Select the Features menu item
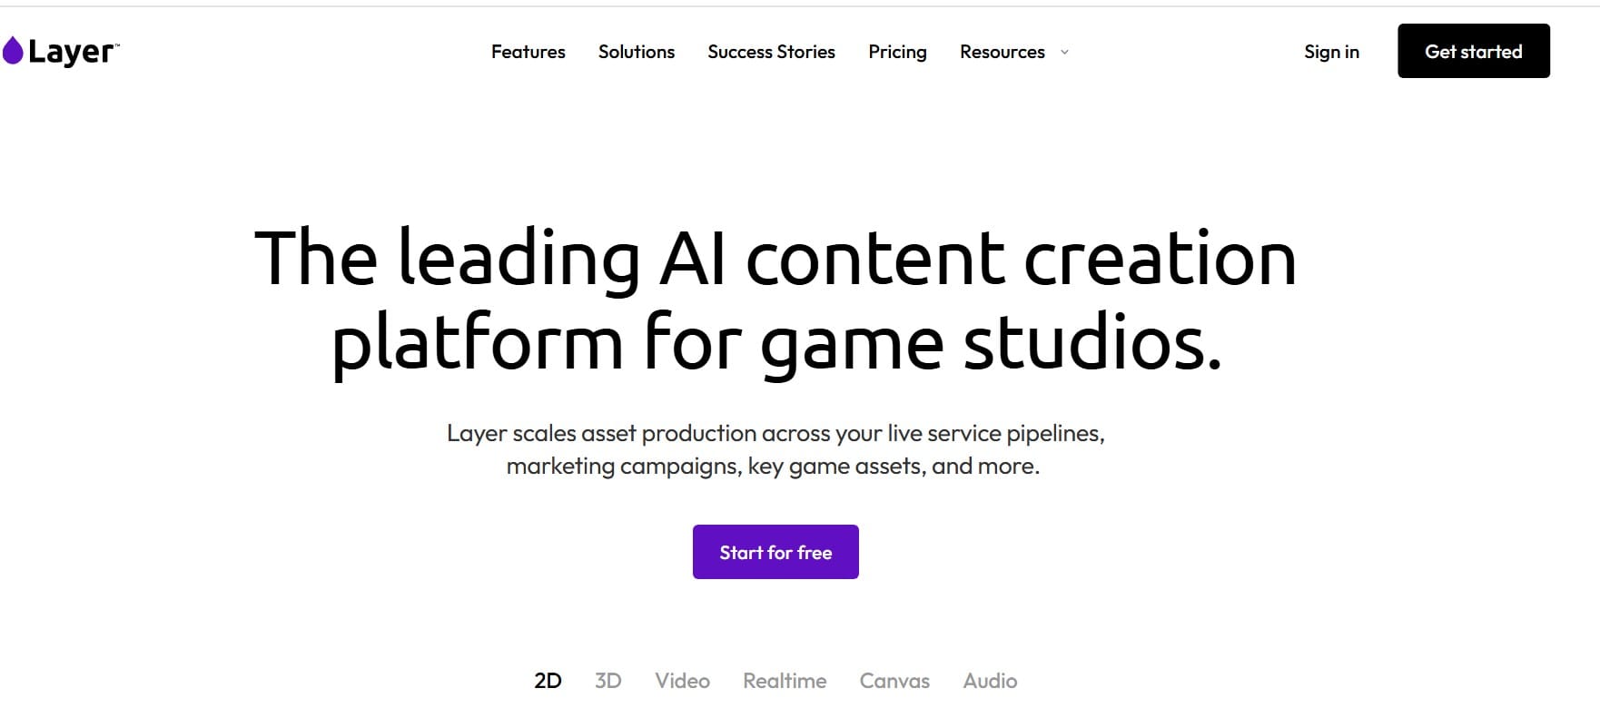The width and height of the screenshot is (1600, 708). [528, 52]
